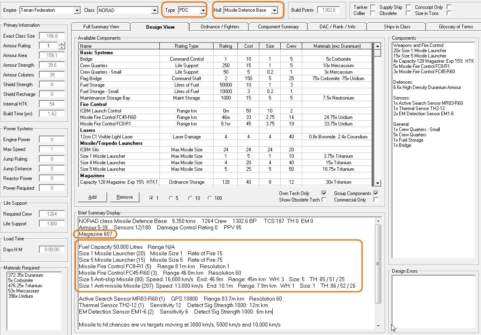This screenshot has height=335, width=481.
Task: Open the Component Summary tab
Action: pyautogui.click(x=278, y=27)
